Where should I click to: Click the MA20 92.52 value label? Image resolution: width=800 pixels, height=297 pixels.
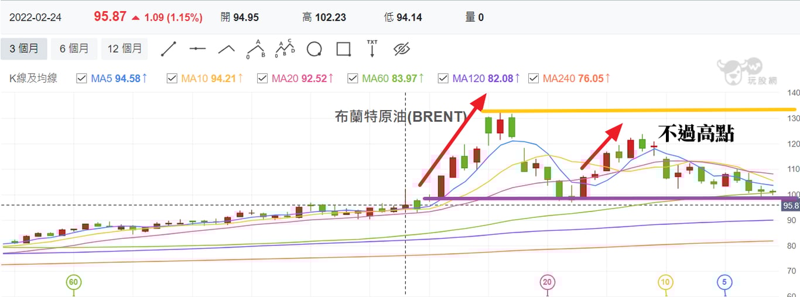pyautogui.click(x=303, y=78)
